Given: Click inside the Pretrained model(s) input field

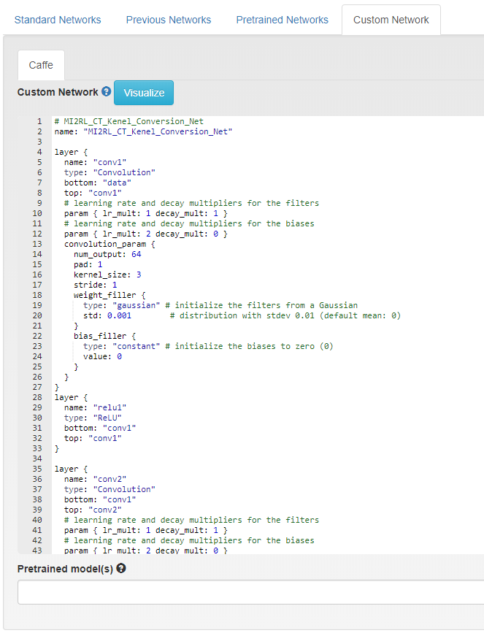Looking at the screenshot, I should tap(241, 591).
